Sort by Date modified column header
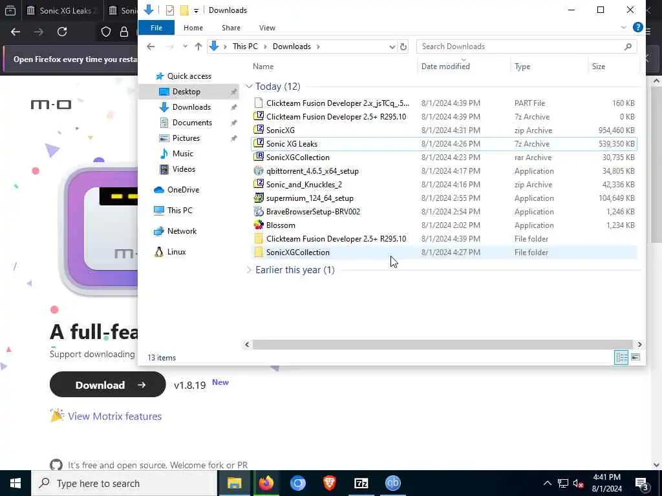 coord(445,67)
